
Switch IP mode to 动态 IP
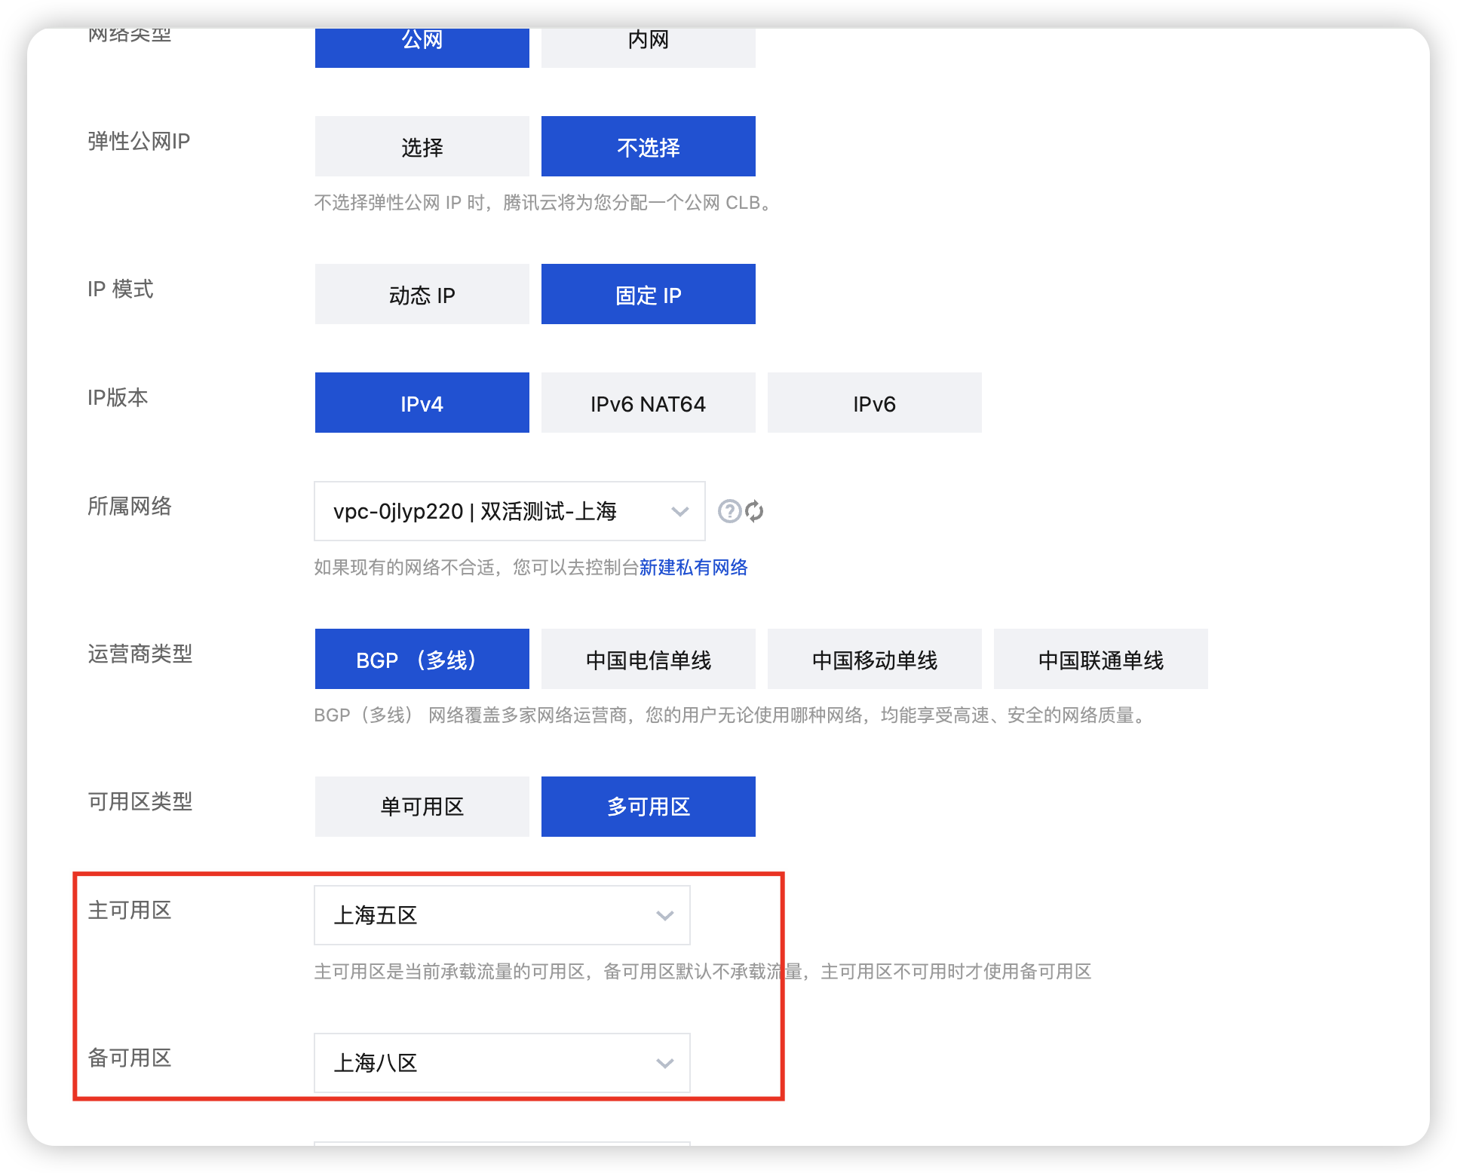pos(422,294)
